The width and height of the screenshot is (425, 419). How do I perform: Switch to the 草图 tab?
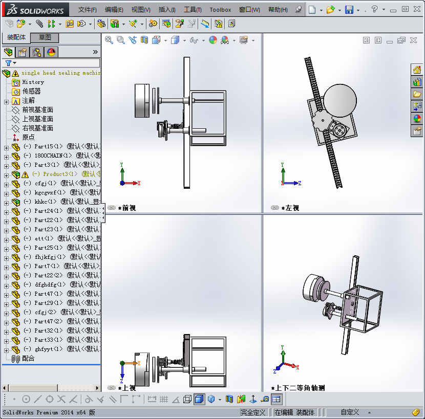(x=45, y=37)
